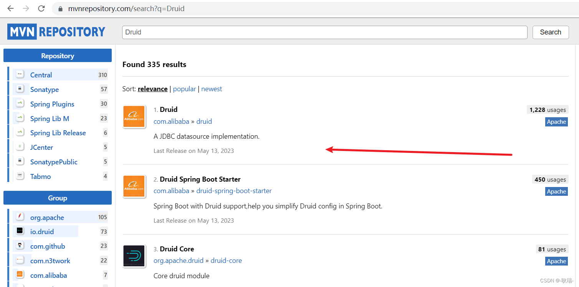Click 'Core druid module' description
Image resolution: width=579 pixels, height=287 pixels.
(182, 276)
